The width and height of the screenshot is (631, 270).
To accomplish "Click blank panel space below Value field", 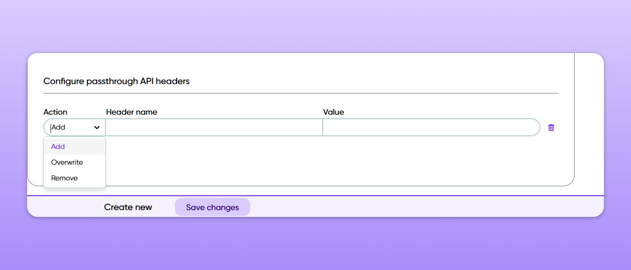I will tap(431, 160).
